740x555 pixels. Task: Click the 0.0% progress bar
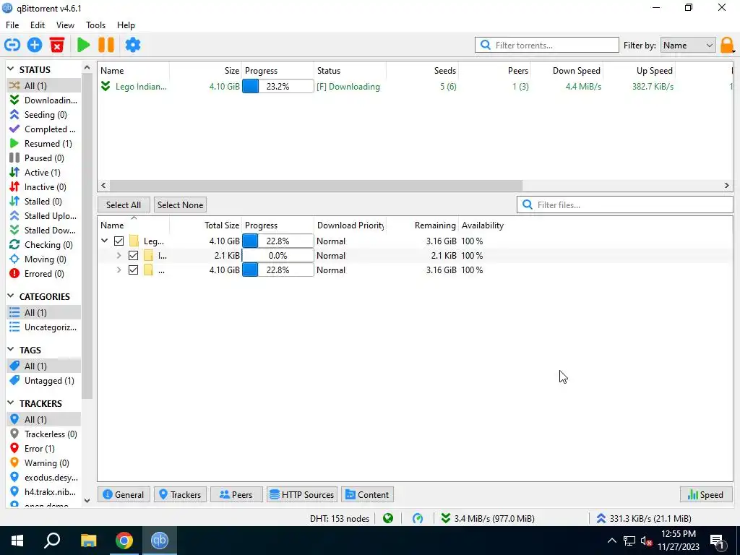point(278,256)
